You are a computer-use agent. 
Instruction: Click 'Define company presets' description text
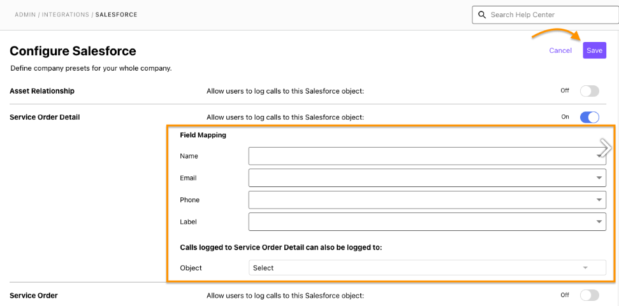(x=91, y=69)
